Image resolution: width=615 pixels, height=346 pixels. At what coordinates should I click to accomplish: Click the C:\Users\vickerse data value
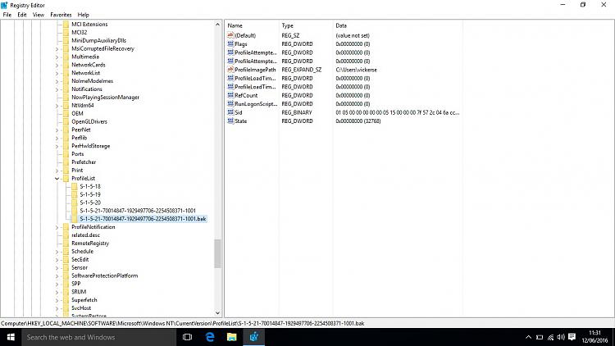click(x=356, y=70)
